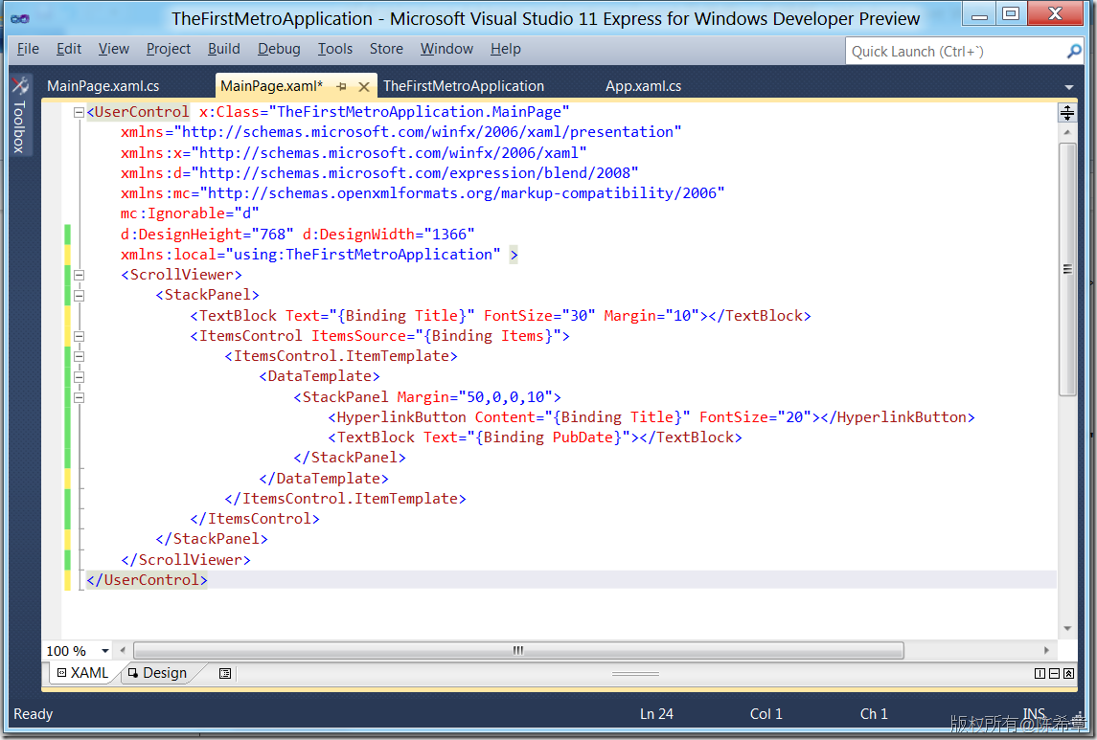
Task: Open the Help menu
Action: coord(505,49)
